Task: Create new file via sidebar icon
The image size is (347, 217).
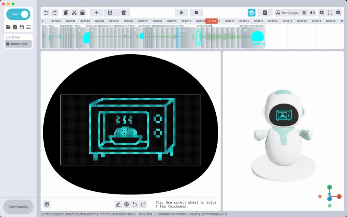Action: [15, 27]
